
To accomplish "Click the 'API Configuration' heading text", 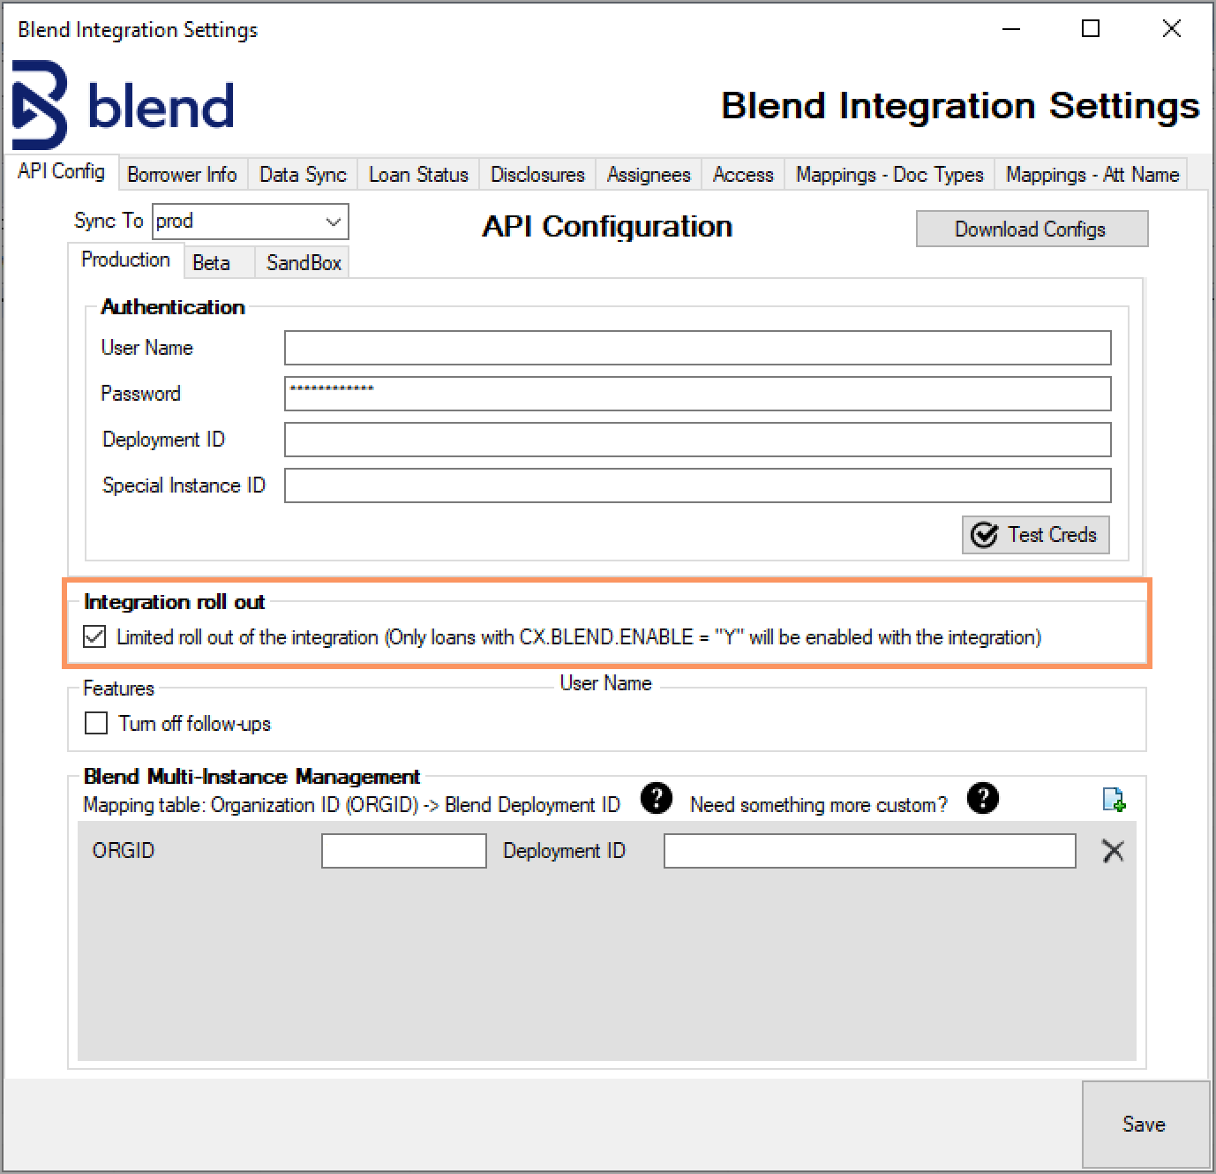I will click(x=607, y=227).
